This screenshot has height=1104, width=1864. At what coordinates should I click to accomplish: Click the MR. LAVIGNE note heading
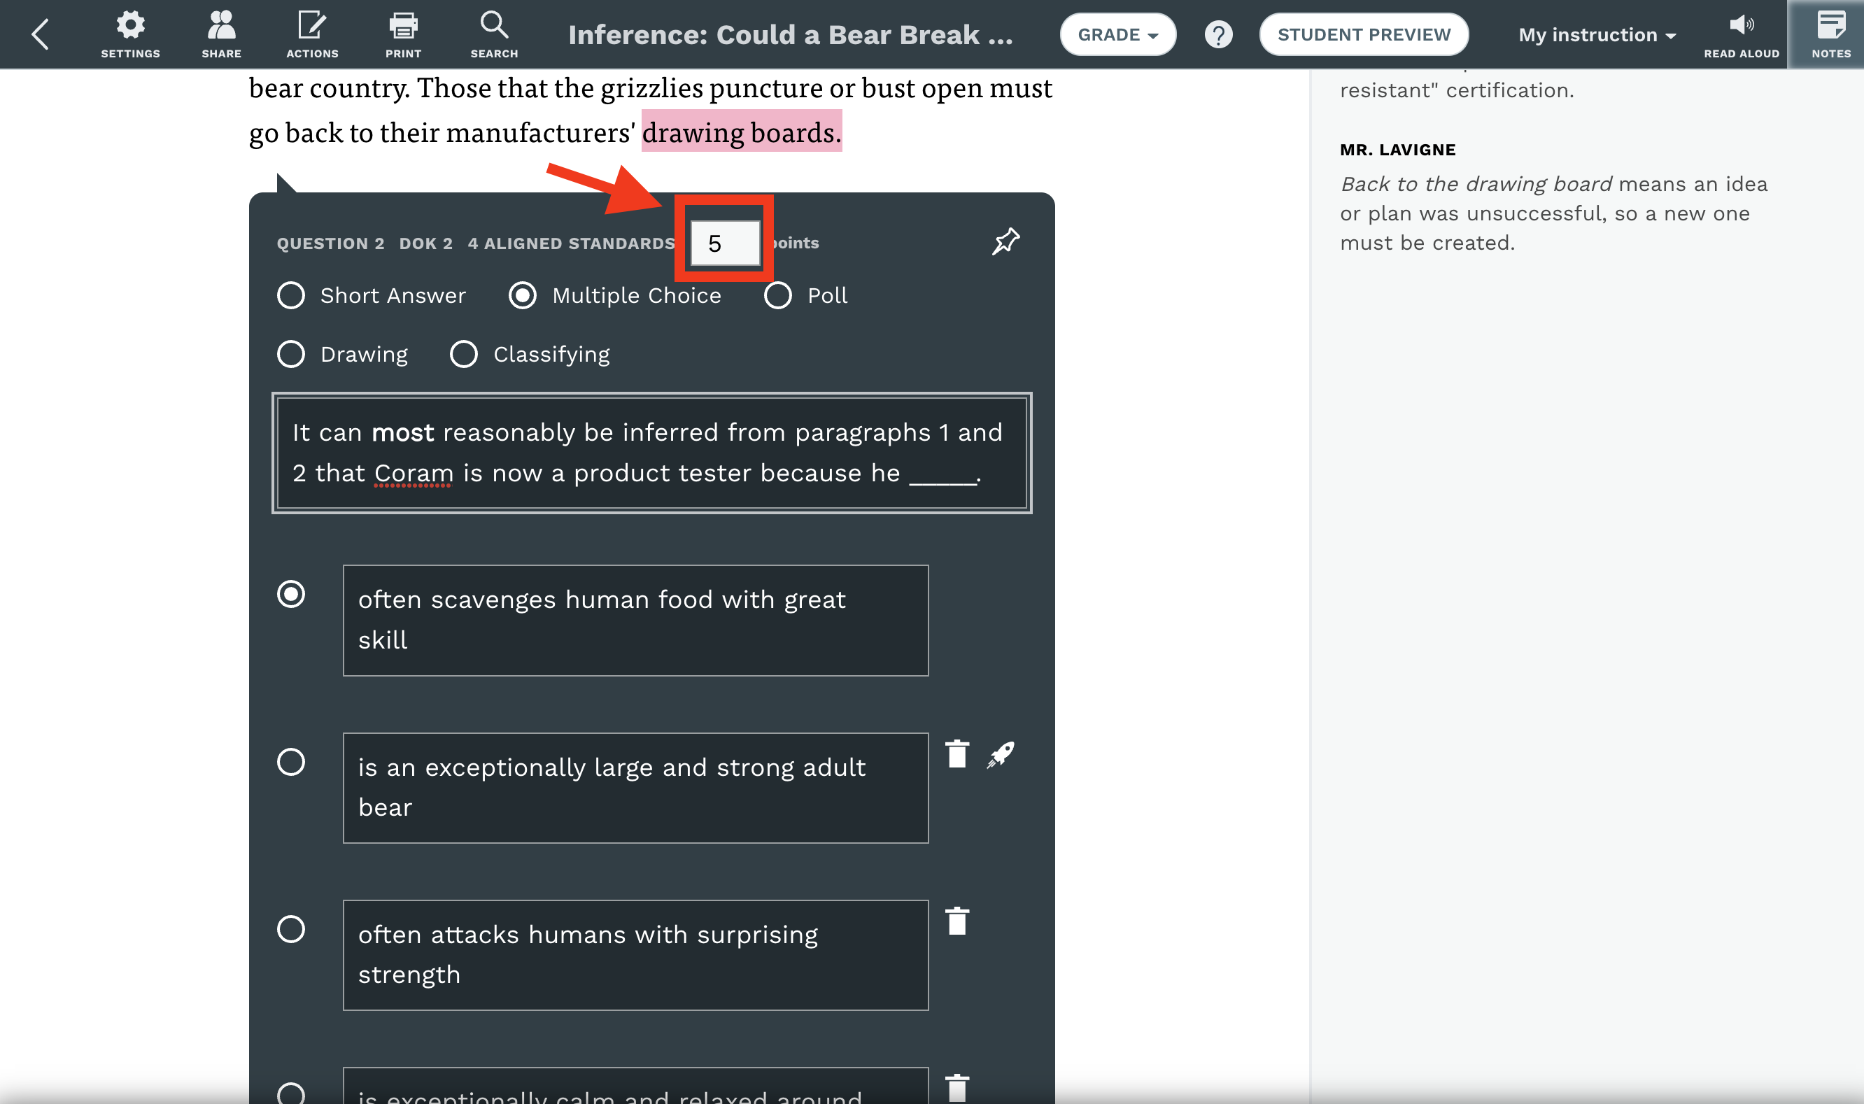pos(1397,150)
